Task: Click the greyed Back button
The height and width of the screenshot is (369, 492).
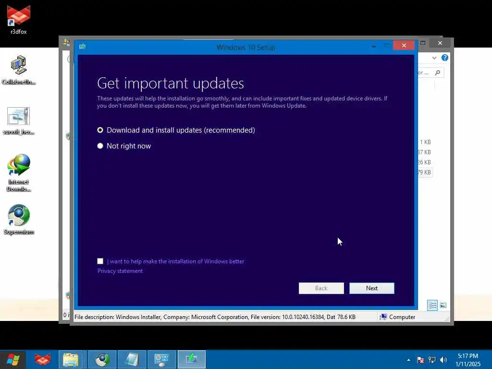Action: [321, 288]
